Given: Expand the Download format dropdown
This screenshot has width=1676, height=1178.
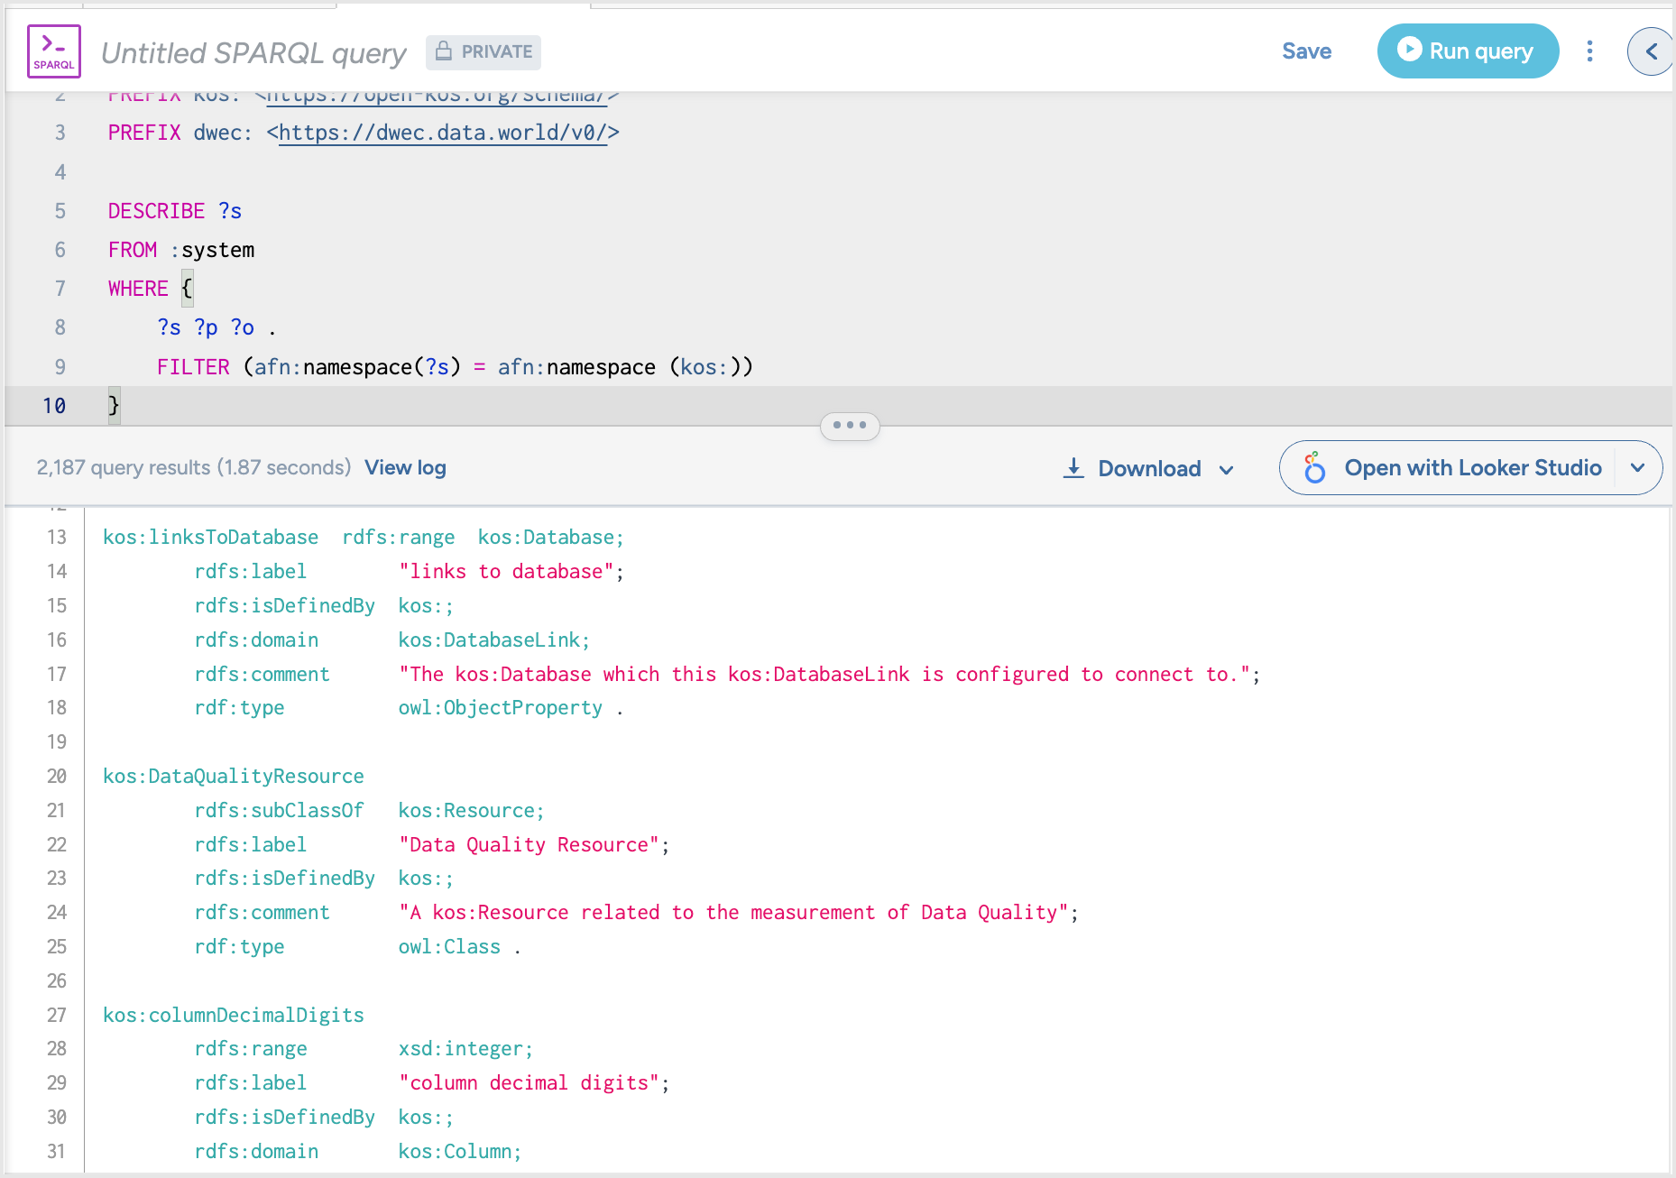Looking at the screenshot, I should pyautogui.click(x=1226, y=469).
